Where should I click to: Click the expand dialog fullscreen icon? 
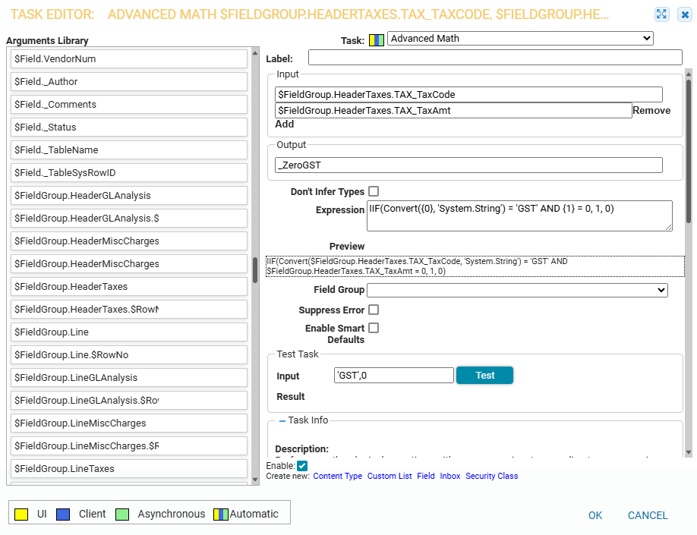coord(661,14)
